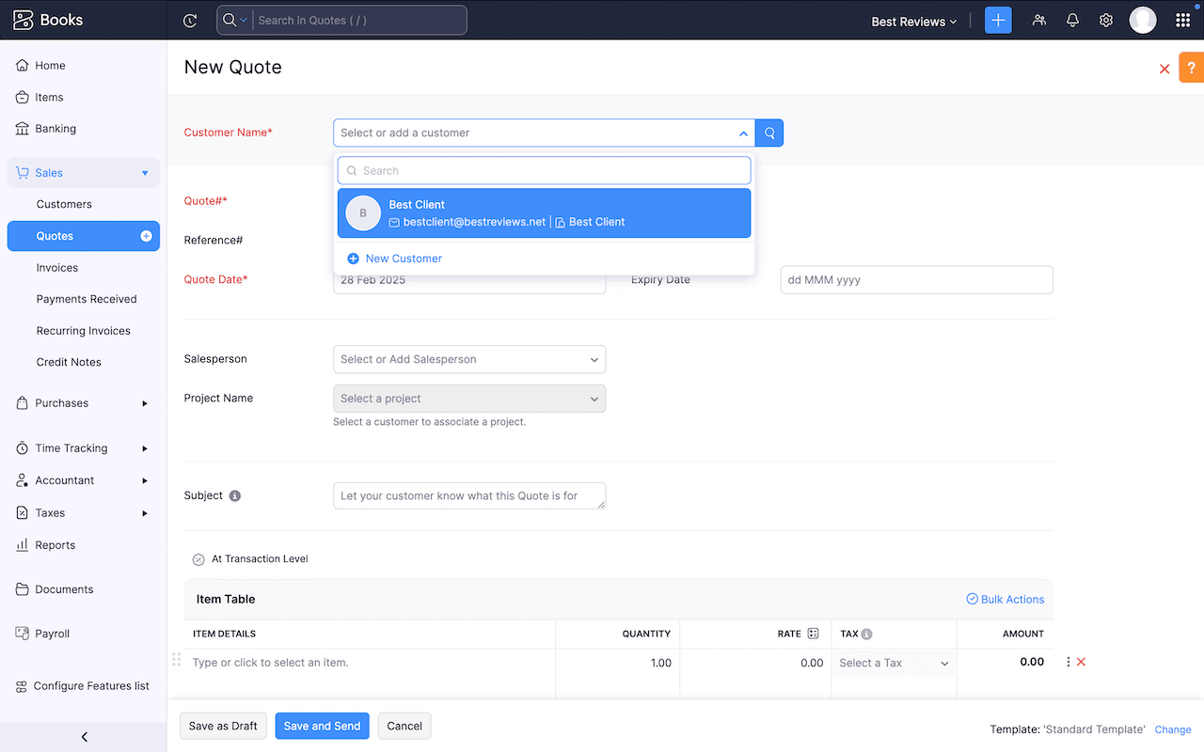Click the Expiry Date input field
This screenshot has width=1204, height=752.
click(916, 280)
